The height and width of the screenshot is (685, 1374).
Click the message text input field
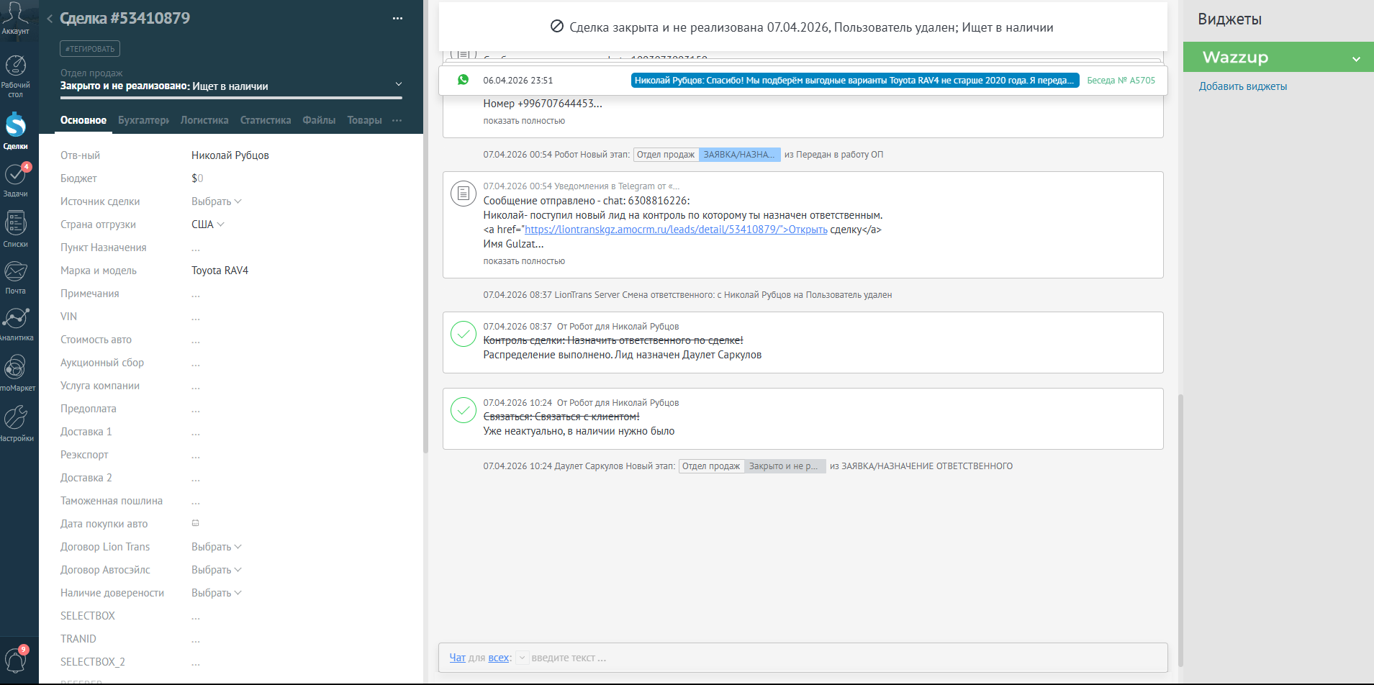pos(846,658)
